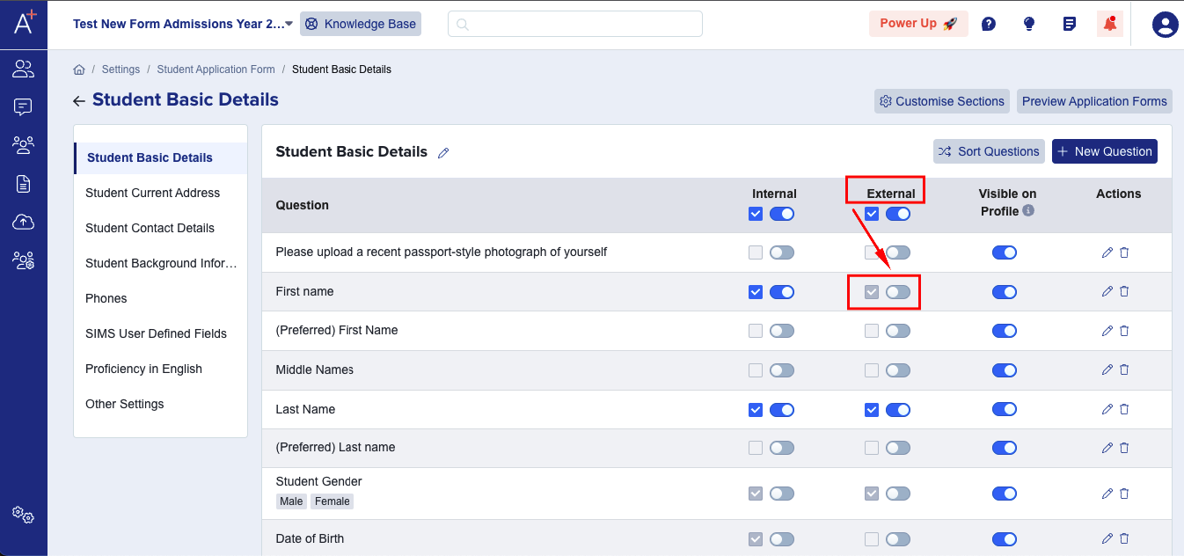Click the search input field

coord(574,24)
